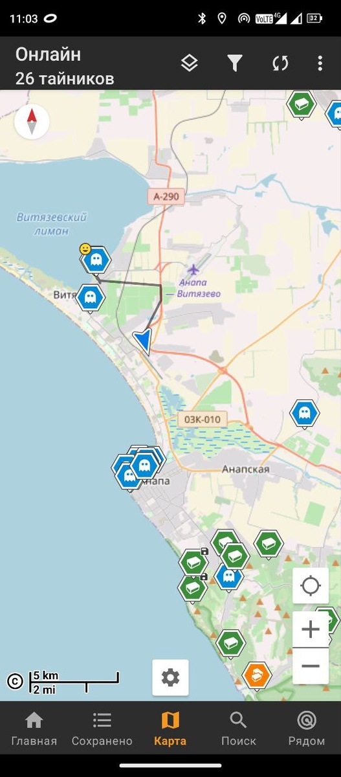Toggle live refresh arrows icon
The height and width of the screenshot is (777, 341).
pyautogui.click(x=280, y=63)
